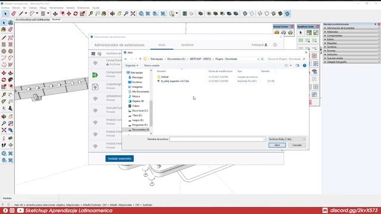Switch to the Inicio tab

(x=162, y=45)
